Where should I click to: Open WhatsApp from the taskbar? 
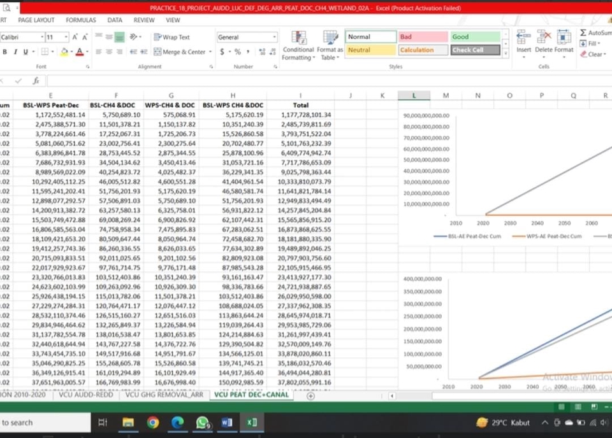(202, 422)
